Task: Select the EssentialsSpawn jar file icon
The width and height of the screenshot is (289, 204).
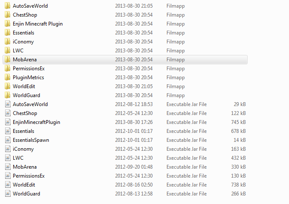Action: (x=8, y=140)
